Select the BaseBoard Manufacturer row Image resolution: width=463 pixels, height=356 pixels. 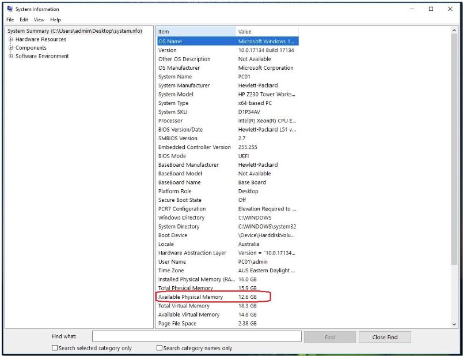click(228, 164)
